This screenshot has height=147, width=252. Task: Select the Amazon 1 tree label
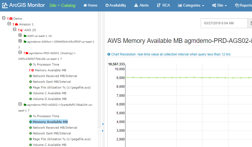pyautogui.click(x=26, y=24)
